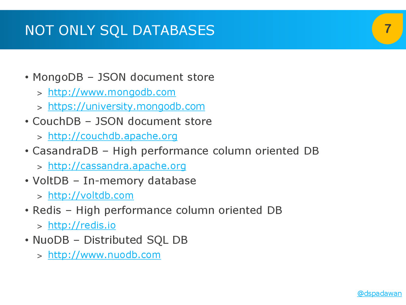Click the CouchDB JSON document store bullet
This screenshot has width=406, height=305.
click(122, 122)
